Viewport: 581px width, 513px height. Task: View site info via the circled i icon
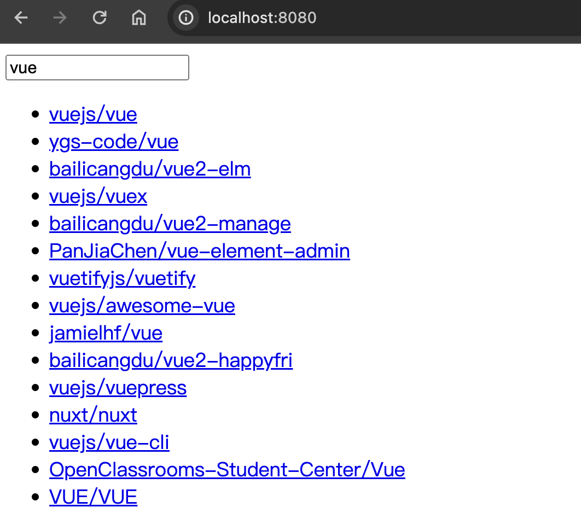[x=186, y=18]
